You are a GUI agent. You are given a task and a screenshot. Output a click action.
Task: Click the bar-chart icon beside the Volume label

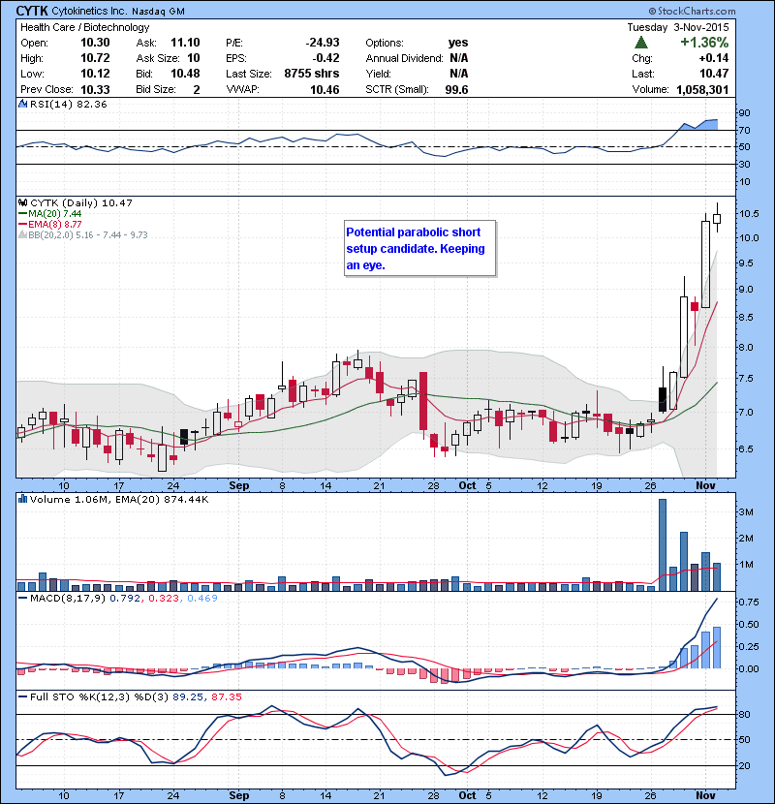(x=22, y=499)
